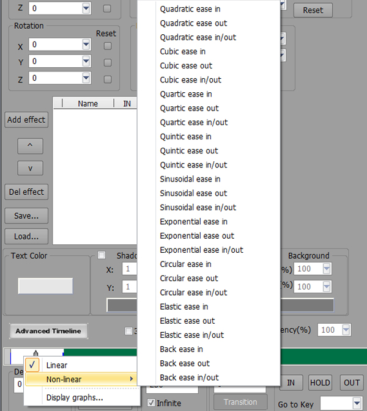Click the timeline keyframe marker
Screen dimensions: 367x411
click(35, 353)
